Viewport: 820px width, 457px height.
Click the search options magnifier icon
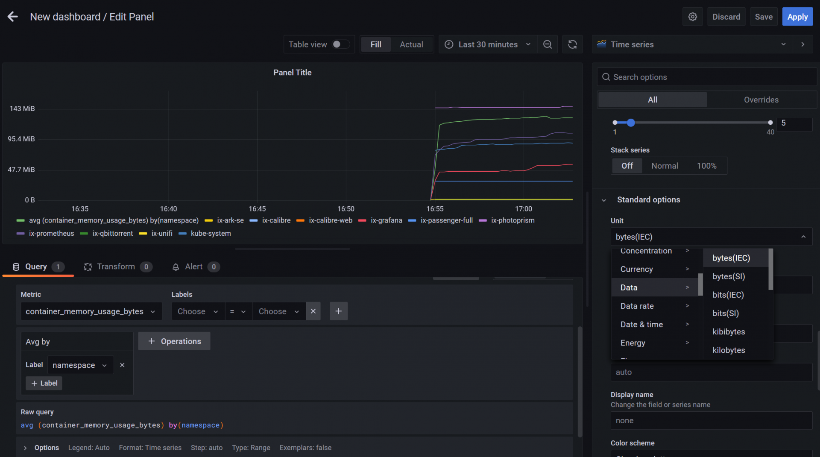[606, 77]
